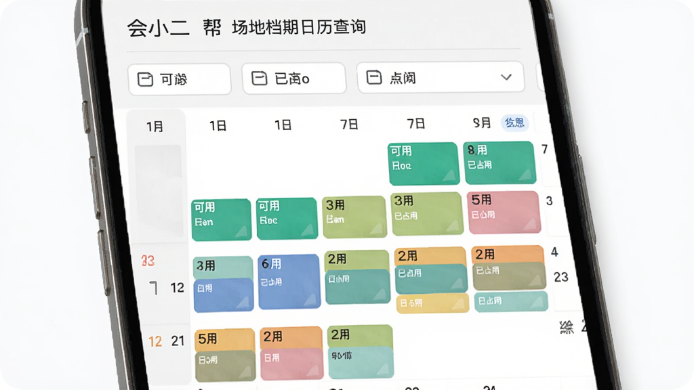Open the 5用 card with orange header

[x=225, y=355]
